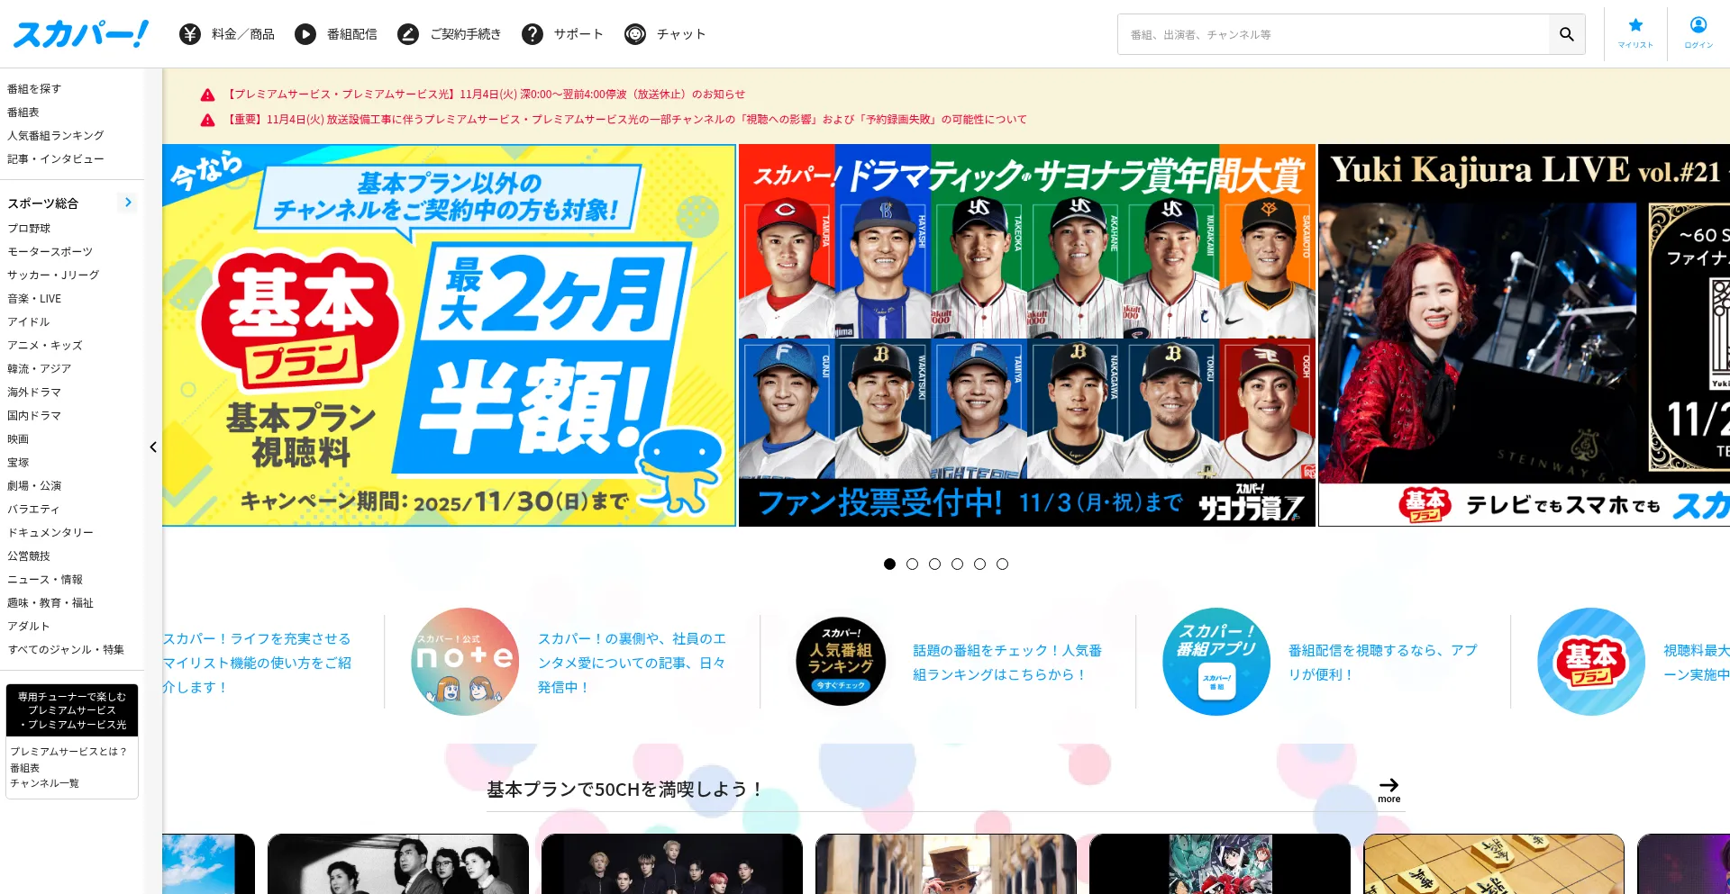Click the login user icon

click(x=1698, y=26)
